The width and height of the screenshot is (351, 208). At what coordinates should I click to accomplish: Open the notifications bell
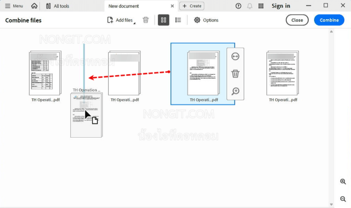(250, 6)
